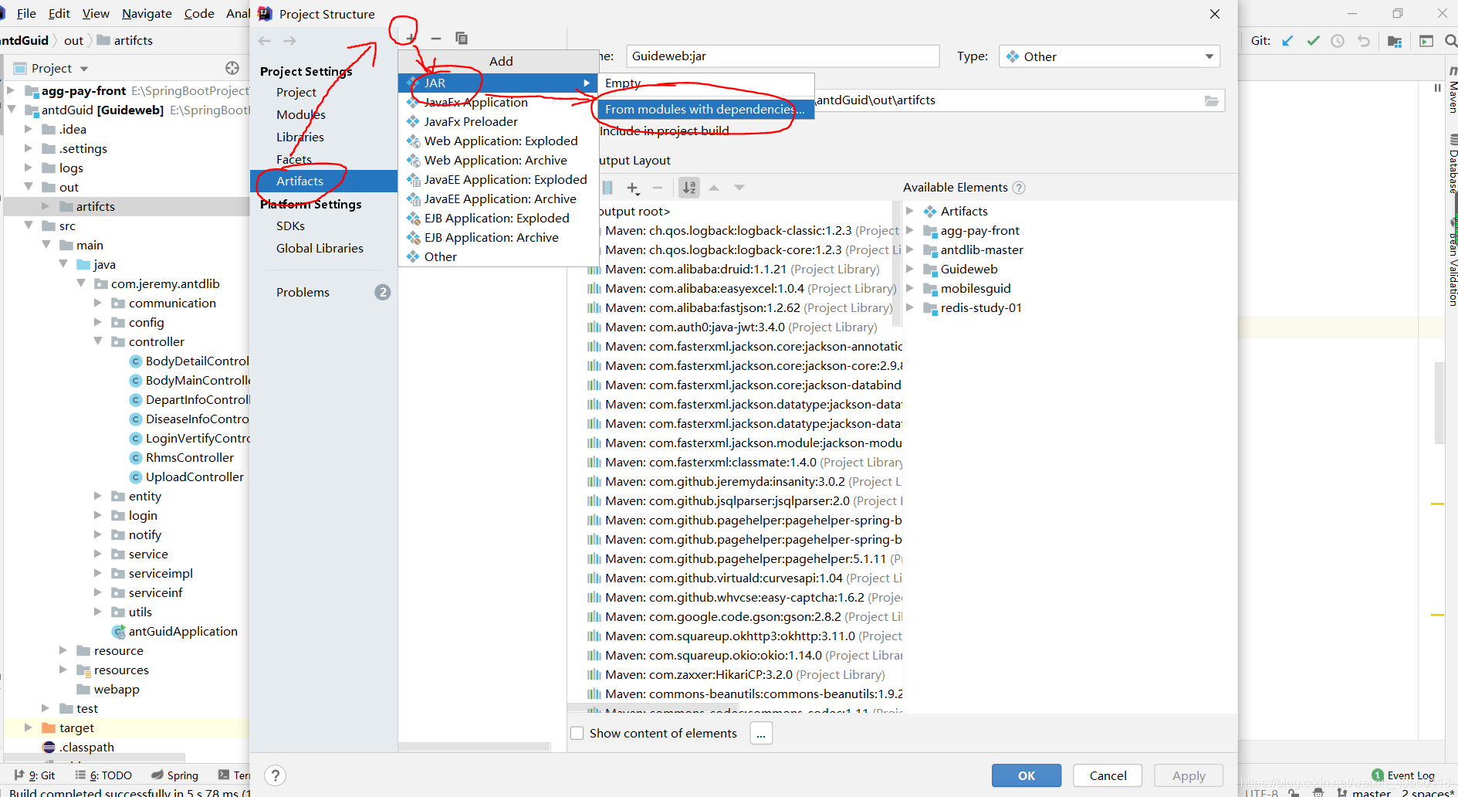Expand the target folder in project tree
Screen dimensions: 1458x797
point(29,727)
